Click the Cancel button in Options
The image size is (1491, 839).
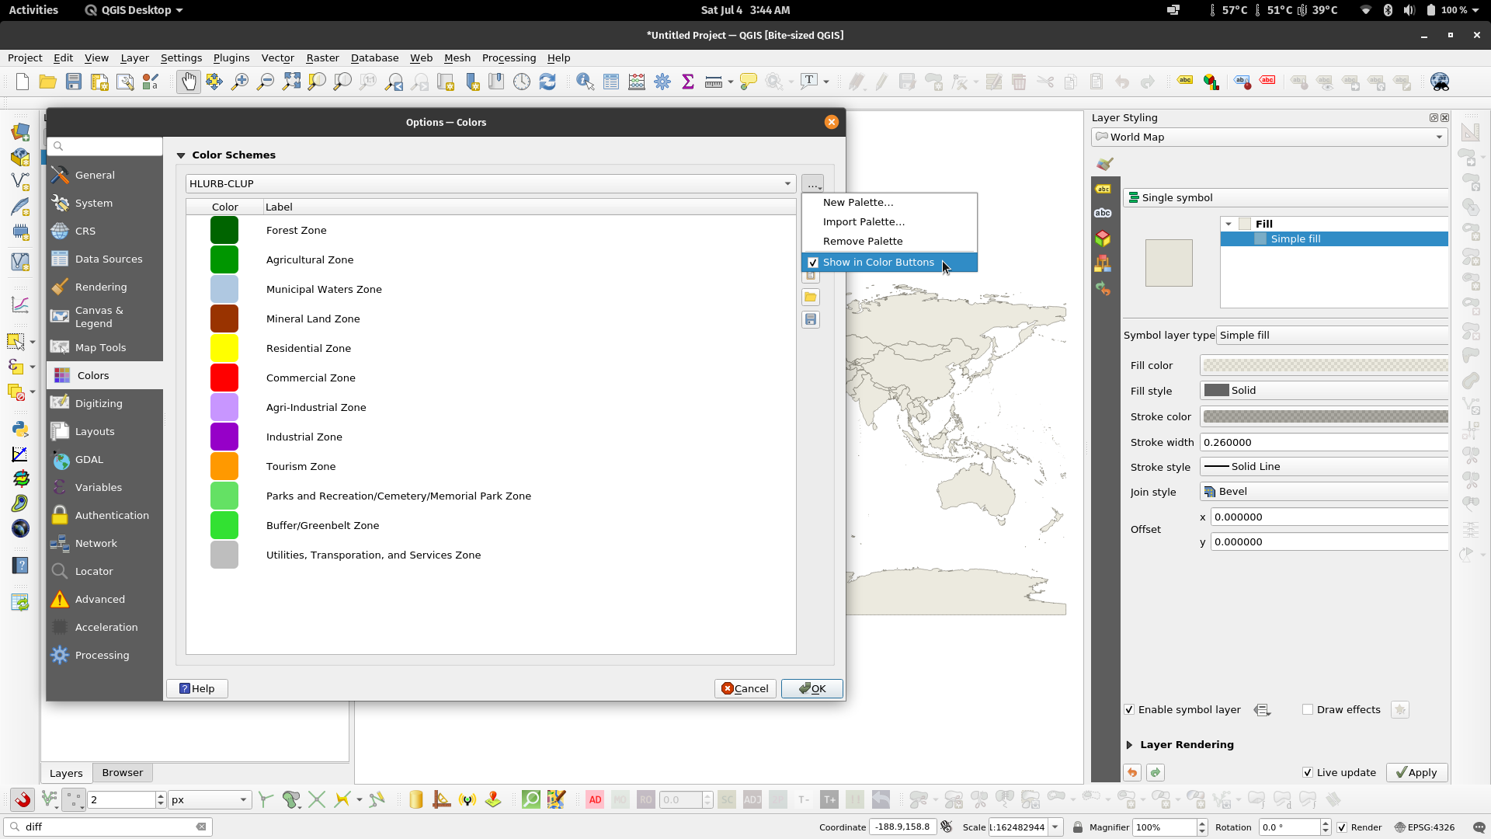pyautogui.click(x=745, y=688)
